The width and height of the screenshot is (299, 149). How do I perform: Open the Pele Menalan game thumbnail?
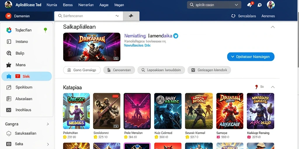pos(137,111)
